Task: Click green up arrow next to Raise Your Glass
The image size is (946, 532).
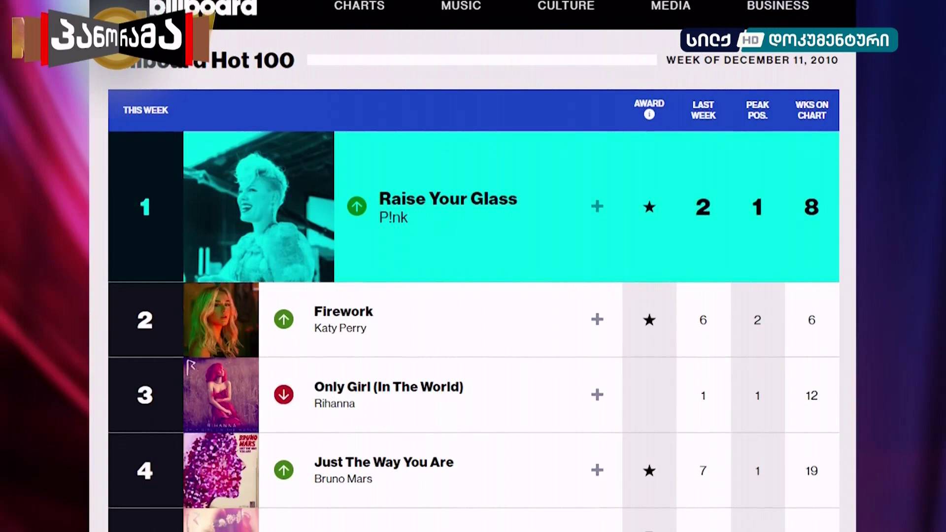Action: [x=357, y=206]
